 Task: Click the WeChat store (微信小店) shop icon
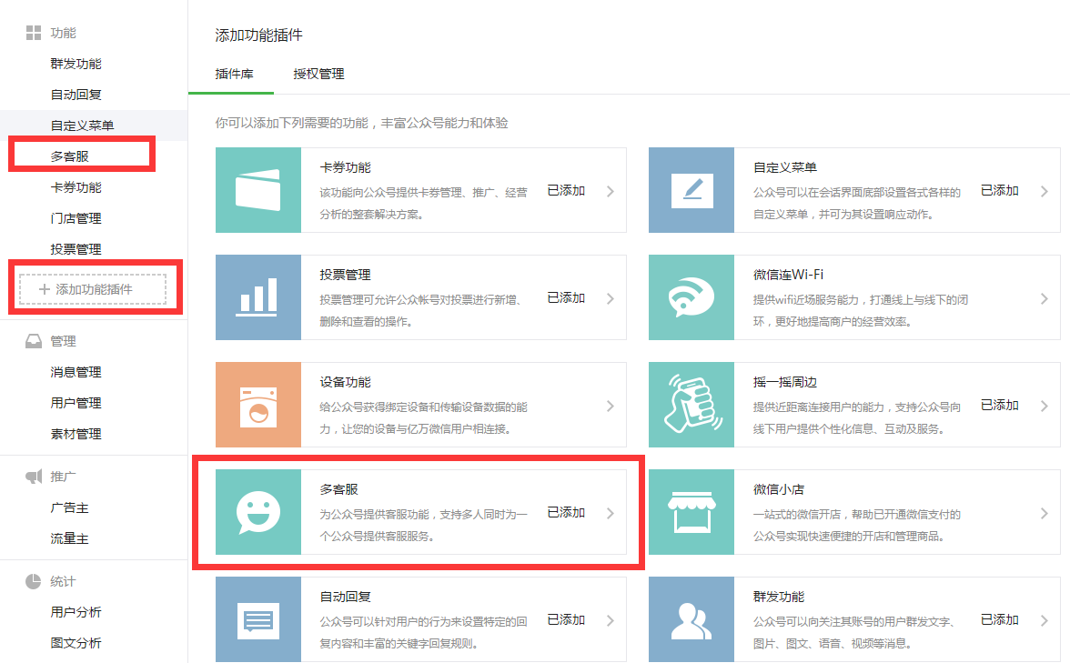[x=691, y=512]
